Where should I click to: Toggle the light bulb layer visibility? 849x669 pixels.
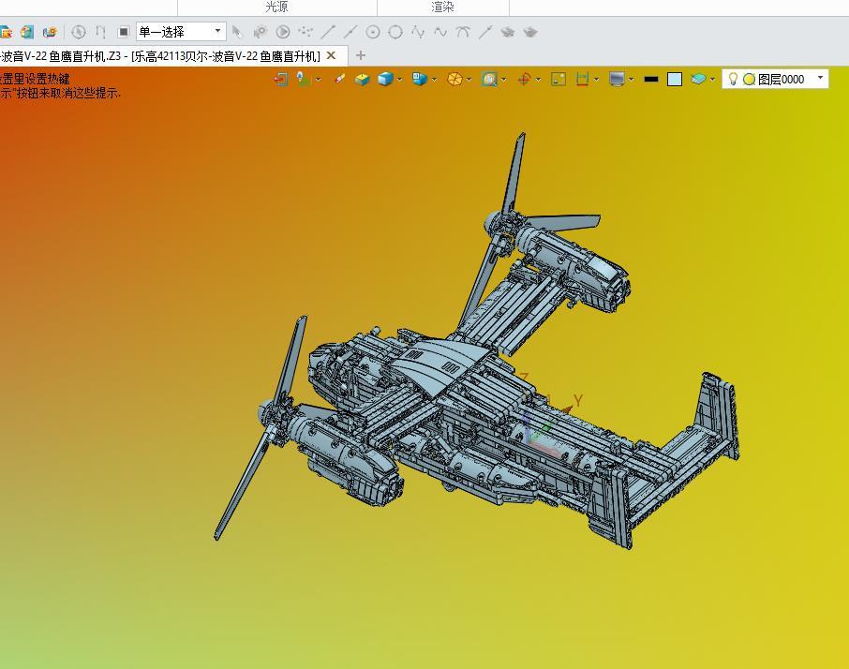point(733,79)
